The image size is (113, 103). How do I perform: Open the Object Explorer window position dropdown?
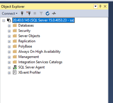[95, 7]
